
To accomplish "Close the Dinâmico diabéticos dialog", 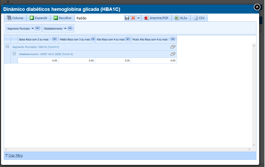I will (x=257, y=7).
